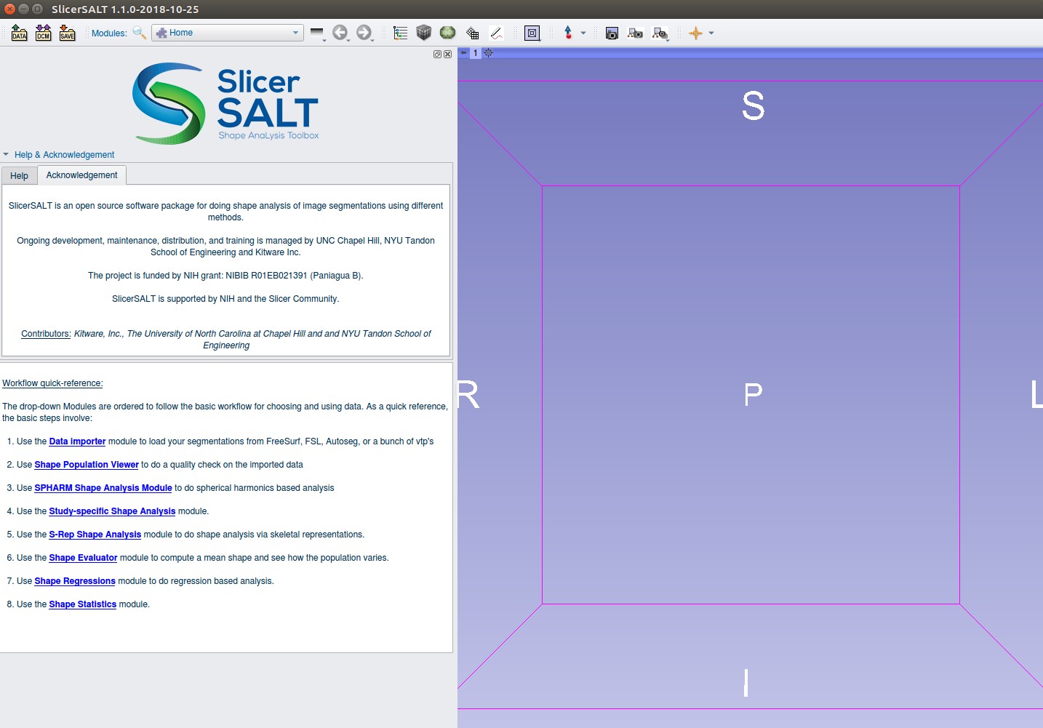Capture a screenshot with the camera icon

pos(612,33)
